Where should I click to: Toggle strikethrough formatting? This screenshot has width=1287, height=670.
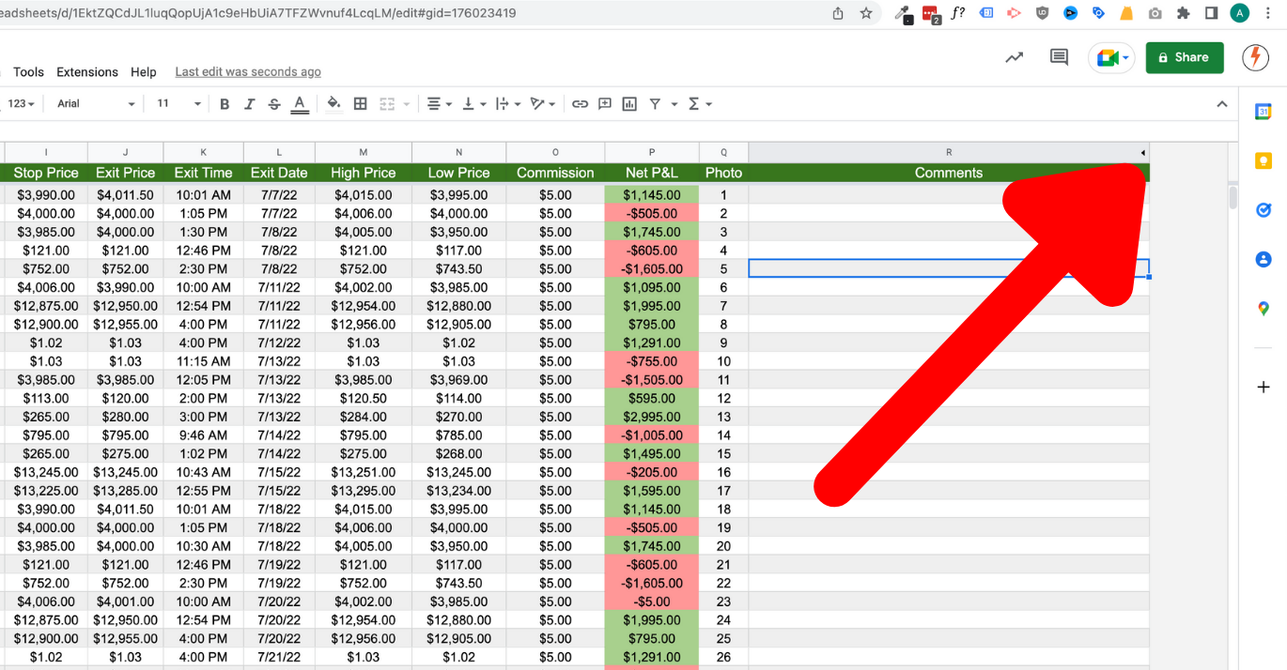pos(274,104)
